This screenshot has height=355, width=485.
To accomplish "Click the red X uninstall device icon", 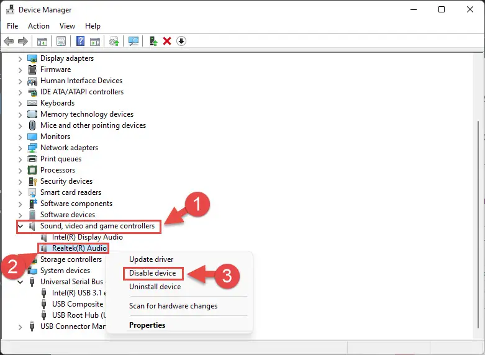I will (167, 41).
